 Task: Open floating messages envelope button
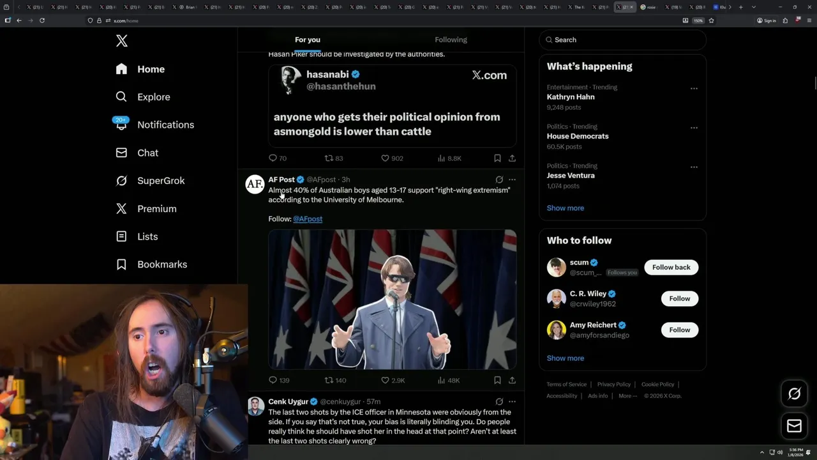794,426
